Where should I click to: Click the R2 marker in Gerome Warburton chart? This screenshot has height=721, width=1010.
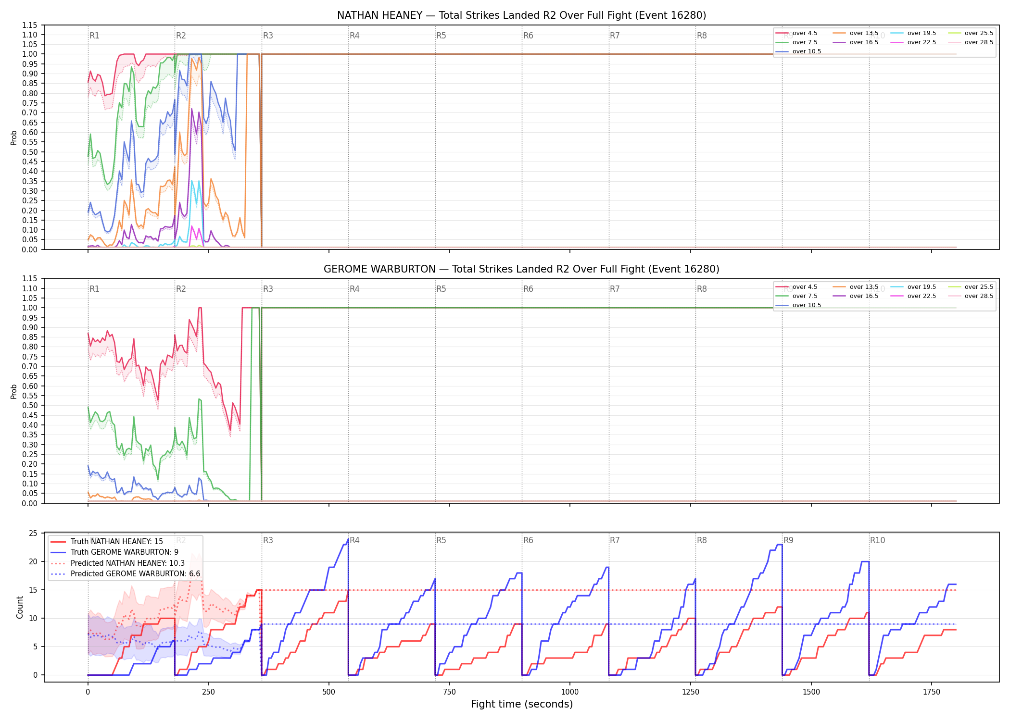[181, 289]
